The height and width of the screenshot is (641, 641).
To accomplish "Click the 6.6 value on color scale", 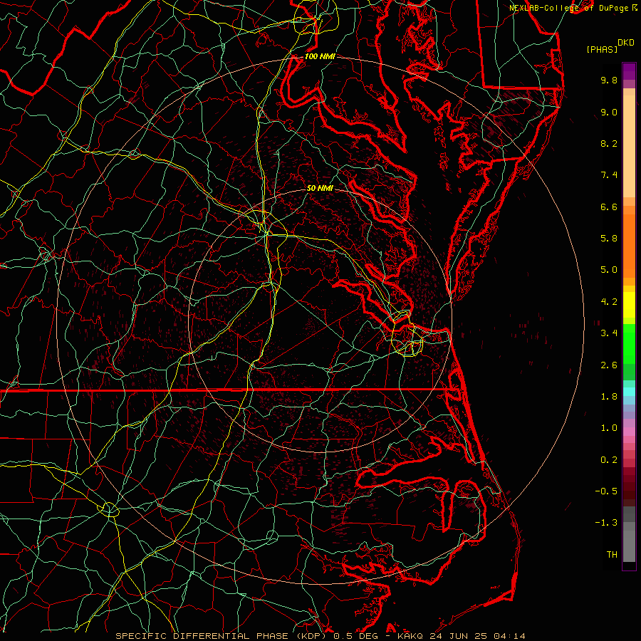I will 609,207.
